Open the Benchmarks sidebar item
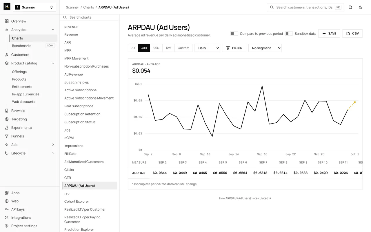The image size is (371, 232). (x=22, y=46)
